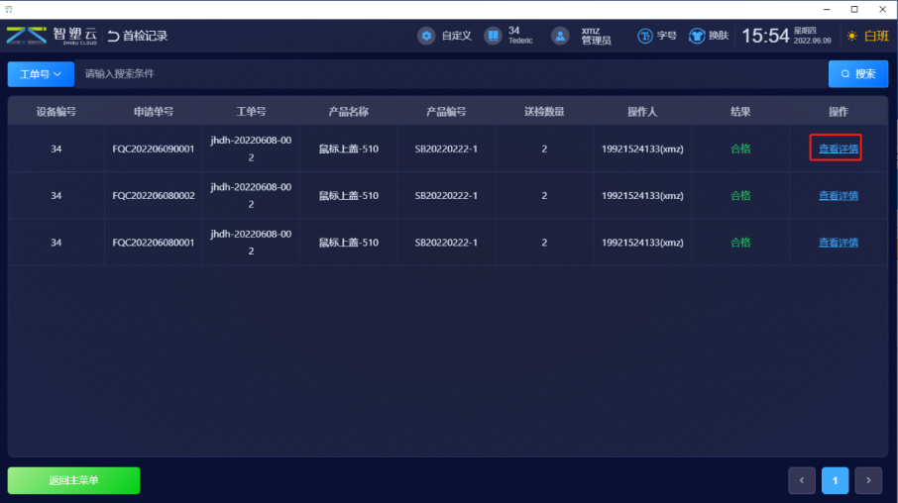Viewport: 898px width, 503px height.
Task: Click the Zhisu Cloud logo
Action: (52, 36)
